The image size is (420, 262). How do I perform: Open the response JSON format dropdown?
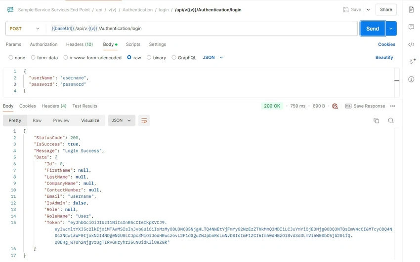click(122, 120)
